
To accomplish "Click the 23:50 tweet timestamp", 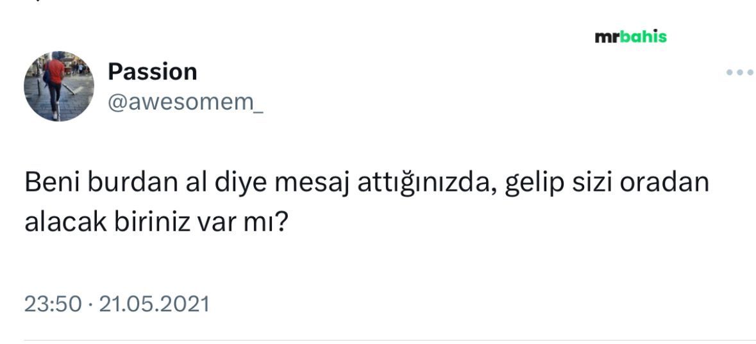I will click(53, 303).
